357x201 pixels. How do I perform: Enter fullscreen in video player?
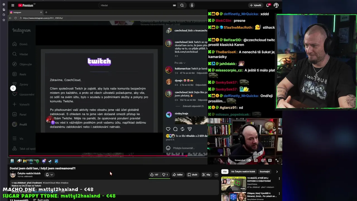pos(277,161)
